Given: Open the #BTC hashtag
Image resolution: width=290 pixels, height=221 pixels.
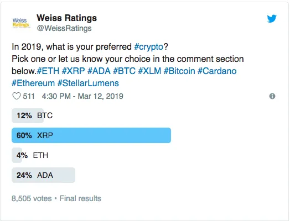Looking at the screenshot, I should point(125,71).
